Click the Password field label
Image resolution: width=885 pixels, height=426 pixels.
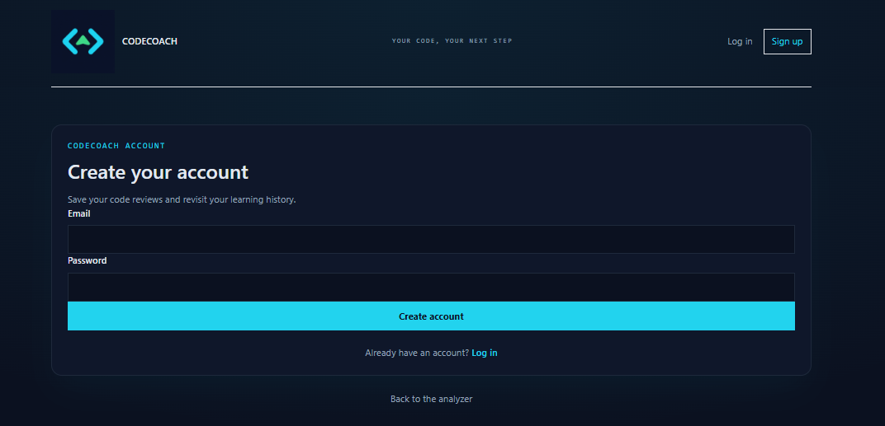[87, 260]
